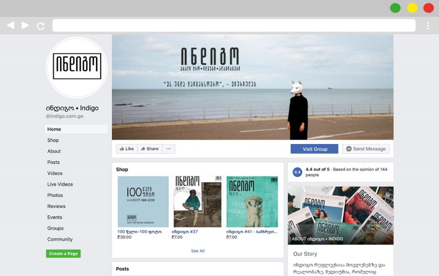The image size is (439, 276).
Task: Share the Indigo page
Action: pyautogui.click(x=150, y=149)
